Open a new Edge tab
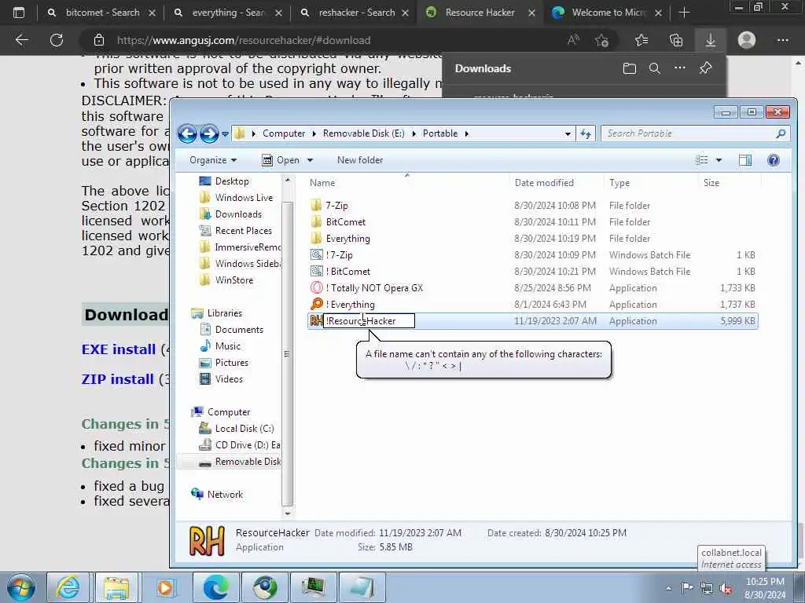Viewport: 805px width, 603px height. tap(684, 13)
